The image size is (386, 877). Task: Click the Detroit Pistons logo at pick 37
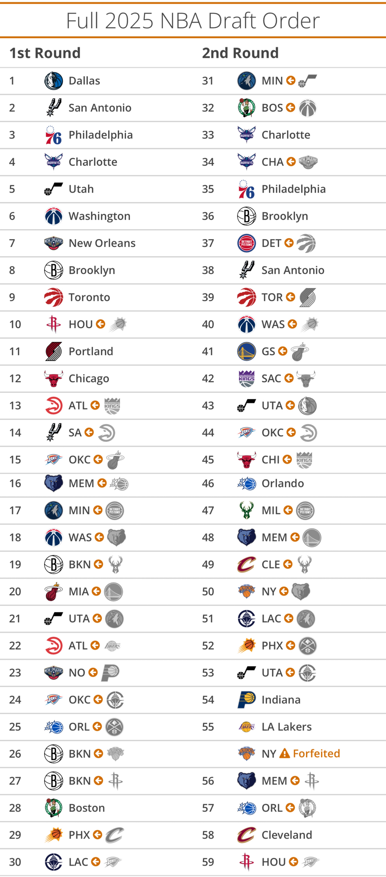coord(247,243)
